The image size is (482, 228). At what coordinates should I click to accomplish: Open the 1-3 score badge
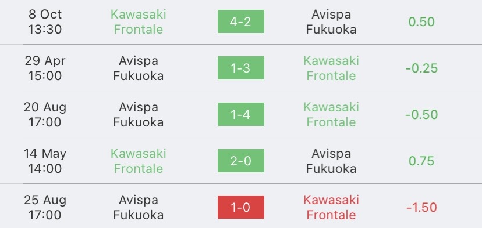point(240,68)
